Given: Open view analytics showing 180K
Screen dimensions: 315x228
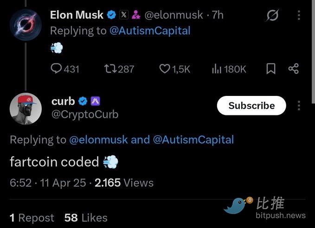Looking at the screenshot, I should [x=216, y=69].
